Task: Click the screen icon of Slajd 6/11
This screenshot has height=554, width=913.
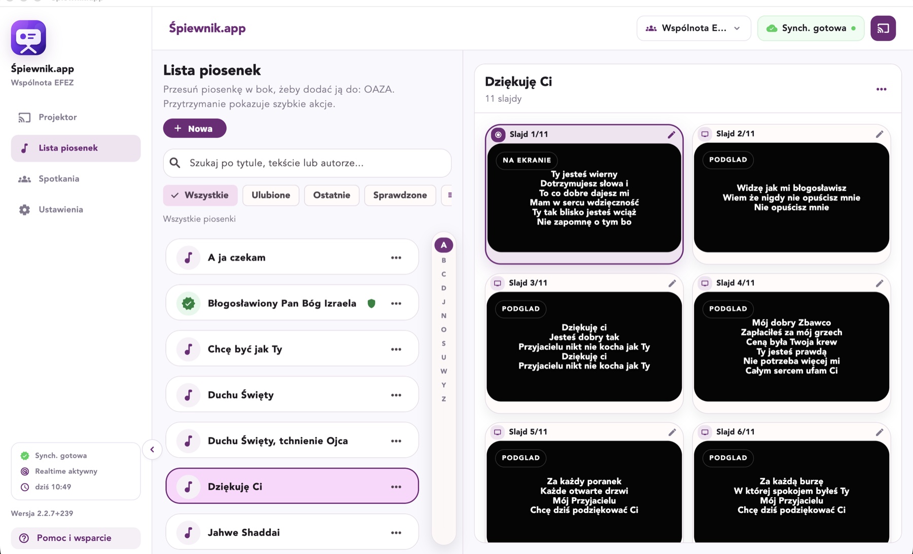Action: click(705, 432)
